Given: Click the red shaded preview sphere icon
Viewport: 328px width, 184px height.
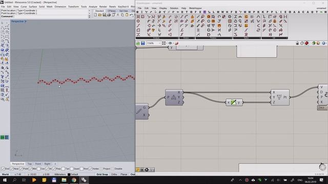Looking at the screenshot, I should click(306, 43).
